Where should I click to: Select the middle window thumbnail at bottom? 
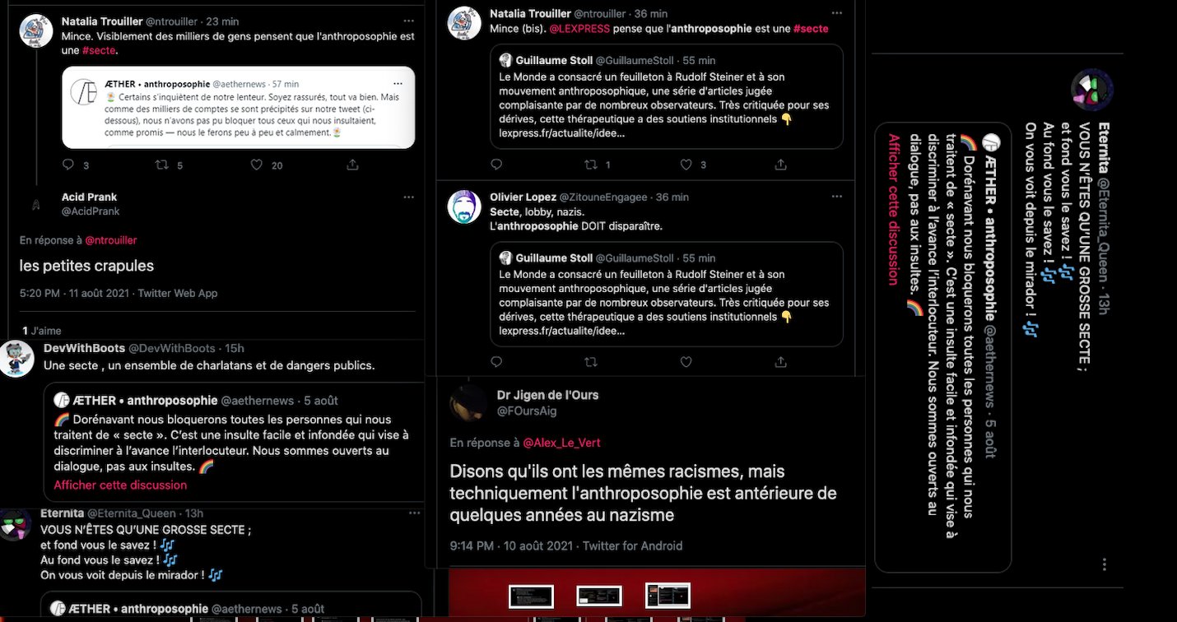(598, 596)
